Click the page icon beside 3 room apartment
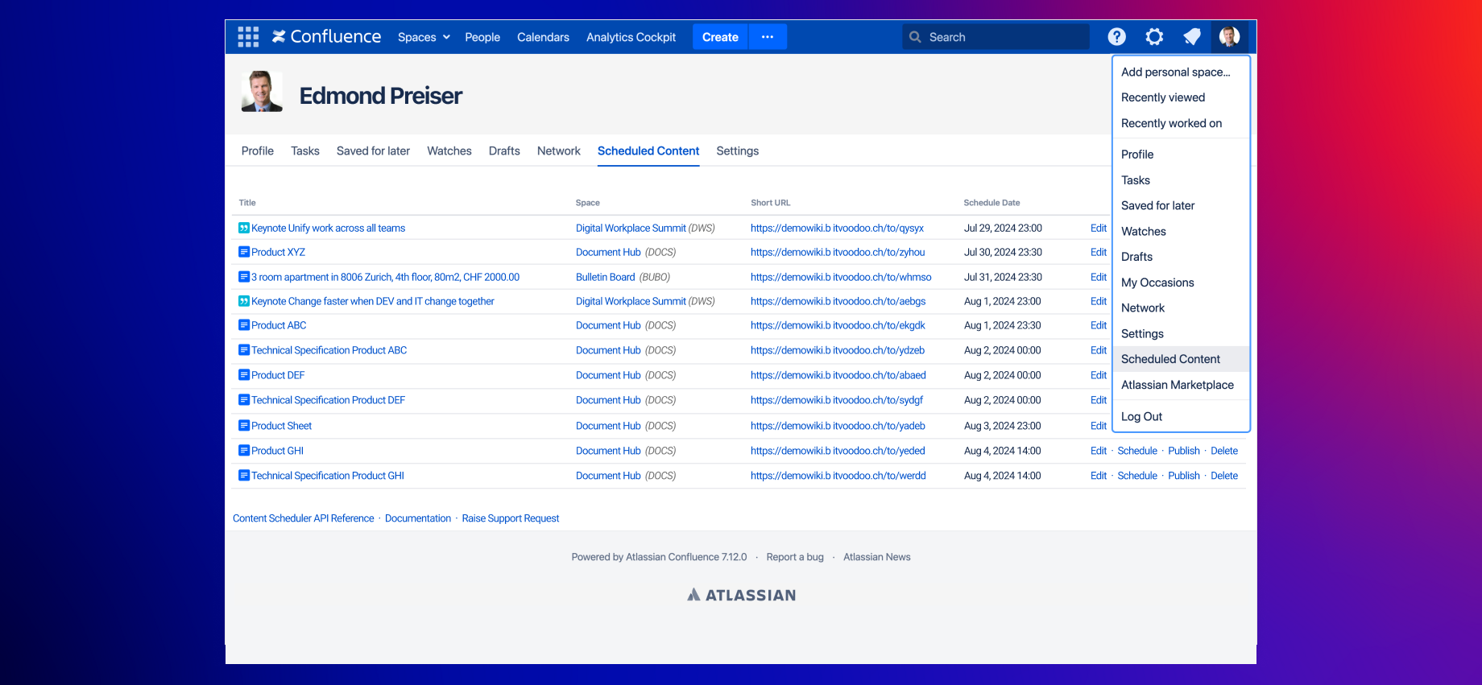The width and height of the screenshot is (1482, 685). pyautogui.click(x=244, y=277)
